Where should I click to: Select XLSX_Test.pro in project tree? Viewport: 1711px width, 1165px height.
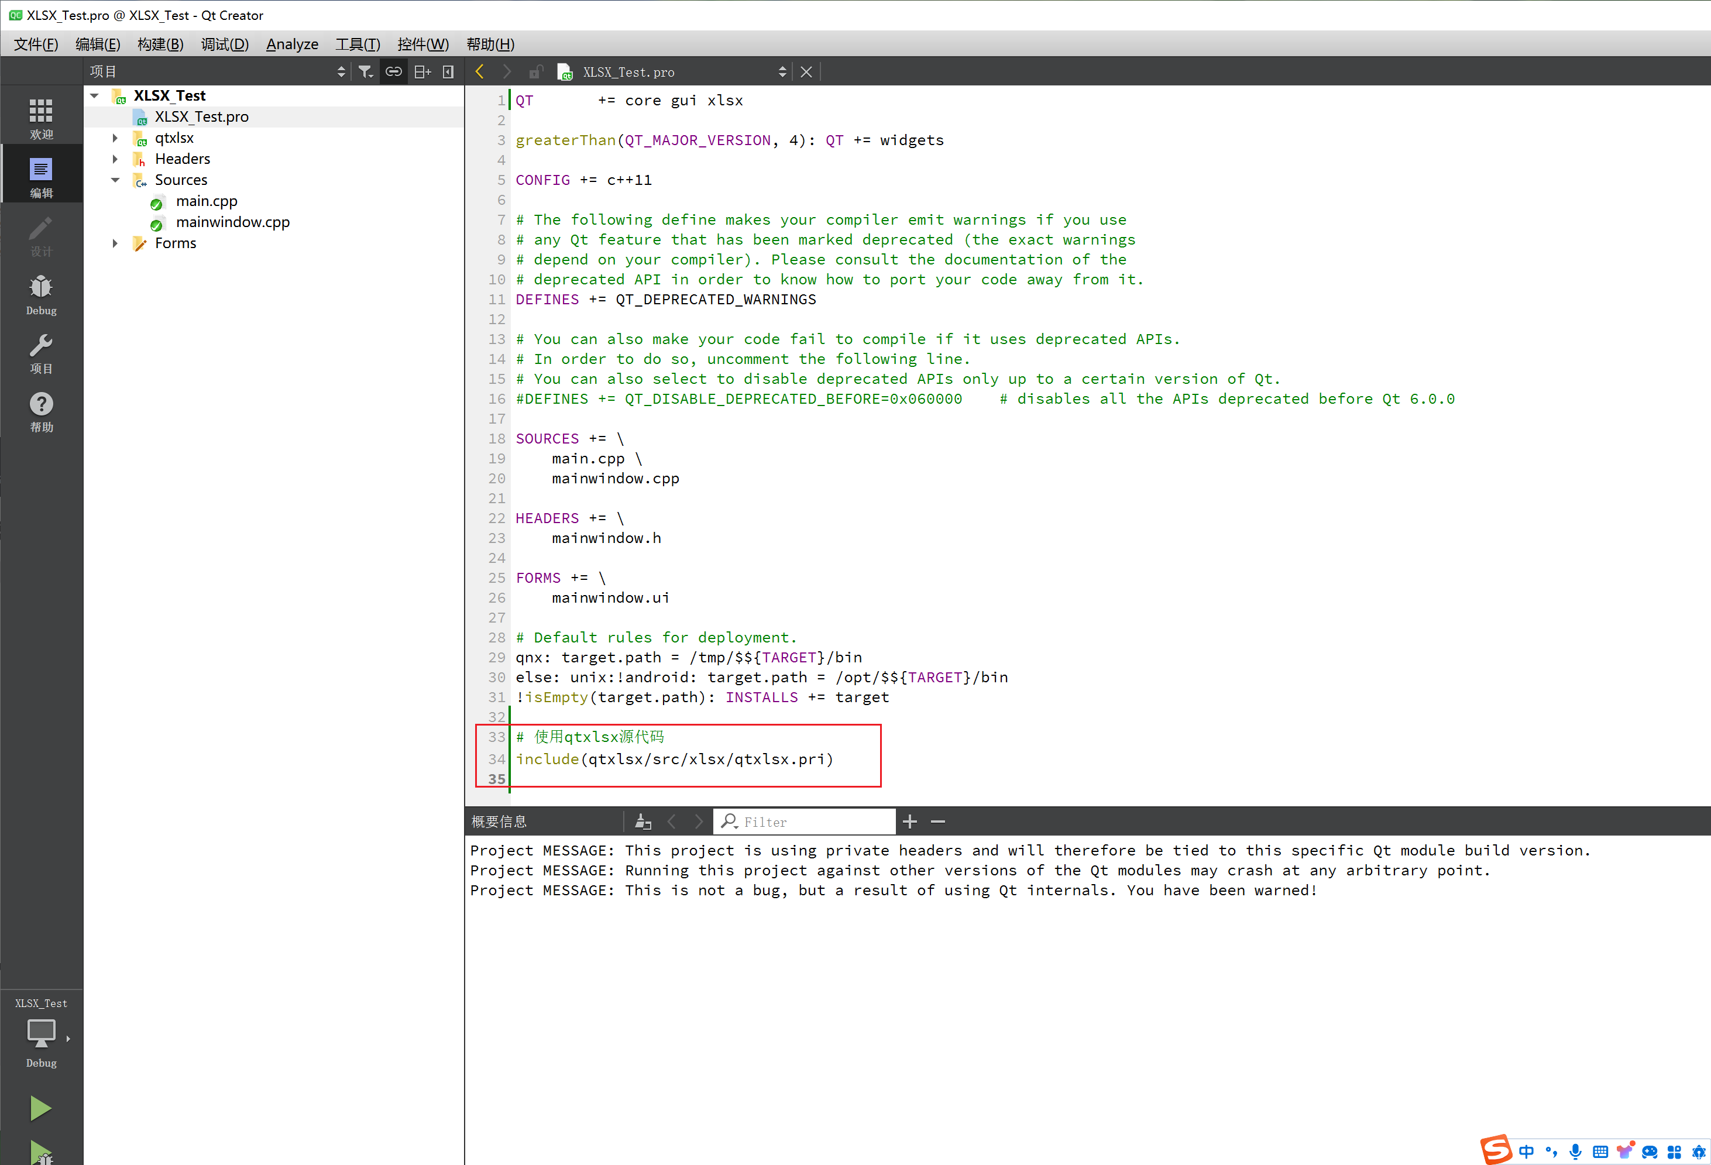pos(201,116)
